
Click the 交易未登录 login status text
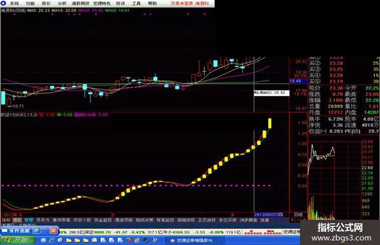pos(182,3)
